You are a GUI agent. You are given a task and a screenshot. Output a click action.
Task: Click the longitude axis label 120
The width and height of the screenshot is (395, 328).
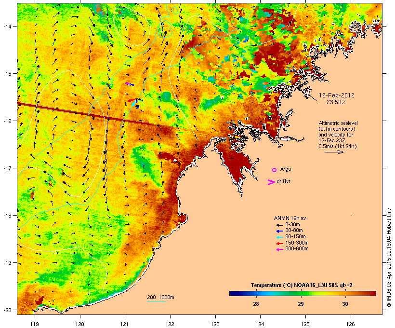(x=80, y=324)
